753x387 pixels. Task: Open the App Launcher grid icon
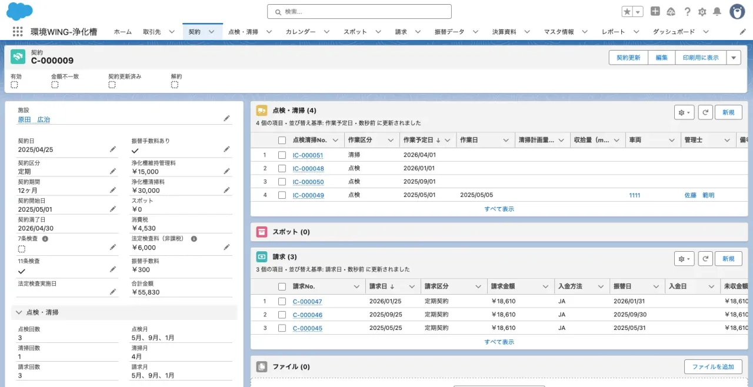click(18, 32)
